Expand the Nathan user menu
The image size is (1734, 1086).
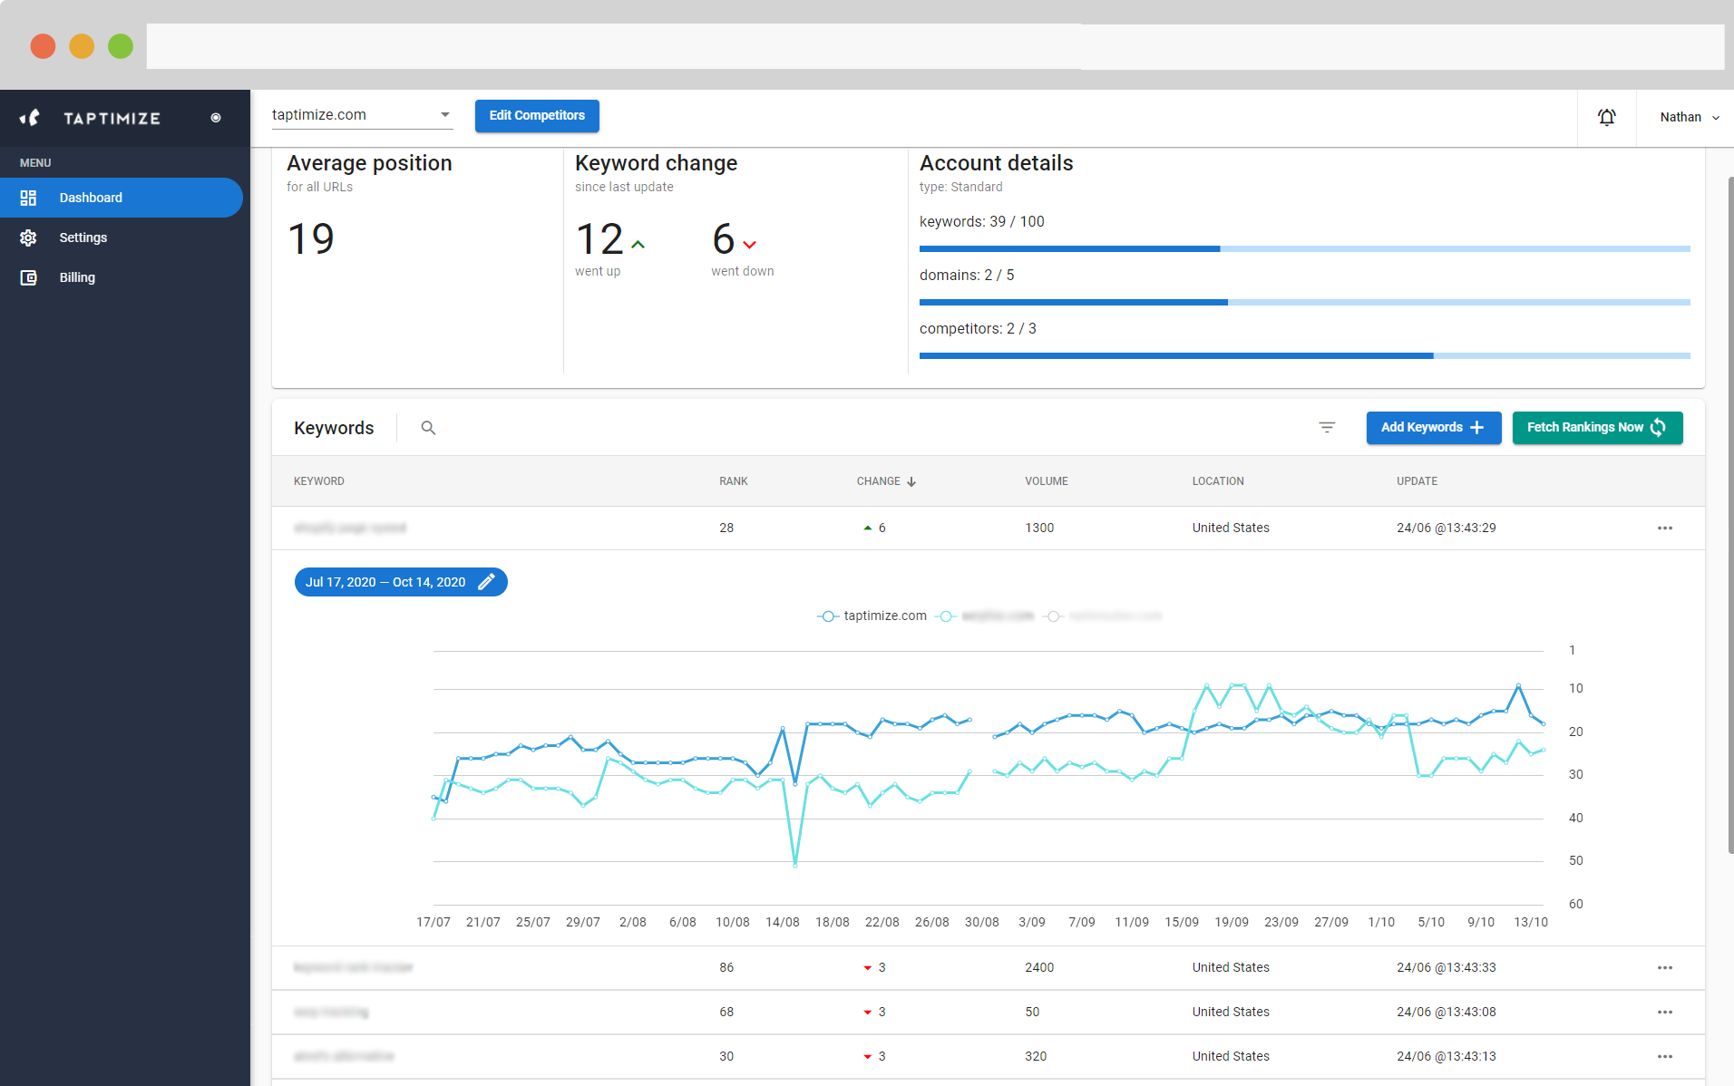tap(1690, 118)
